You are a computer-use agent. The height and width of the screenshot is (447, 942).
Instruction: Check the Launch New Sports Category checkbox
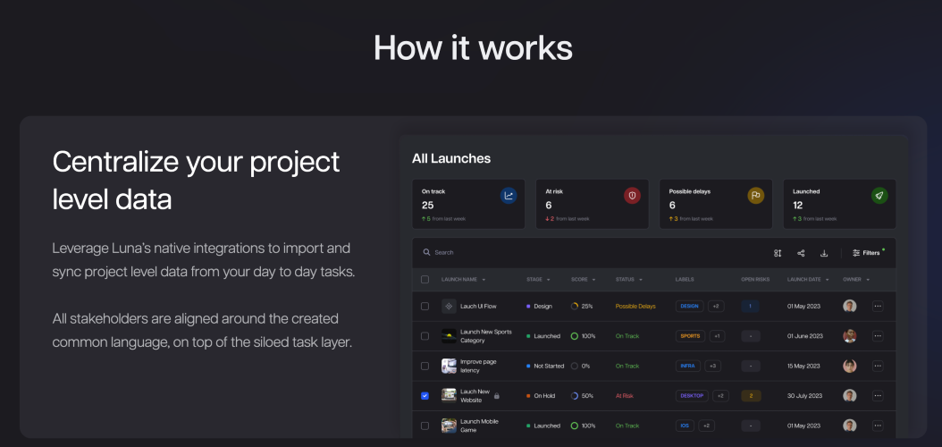point(425,336)
